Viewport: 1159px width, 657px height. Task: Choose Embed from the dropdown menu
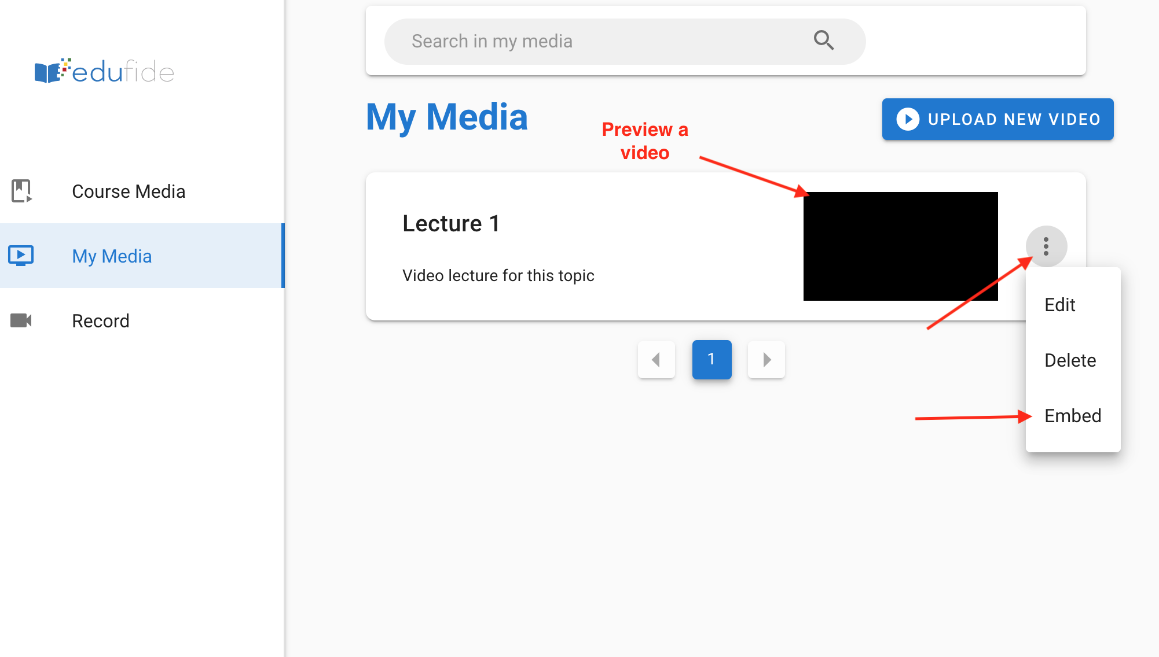point(1073,416)
